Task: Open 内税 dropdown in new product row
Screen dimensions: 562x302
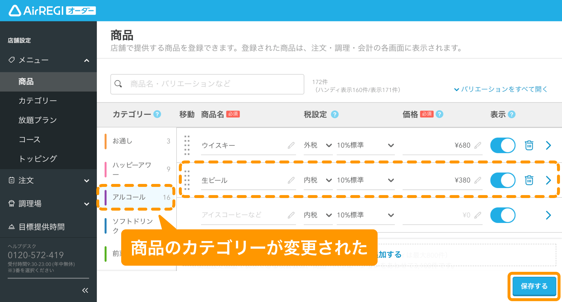Action: [x=318, y=215]
